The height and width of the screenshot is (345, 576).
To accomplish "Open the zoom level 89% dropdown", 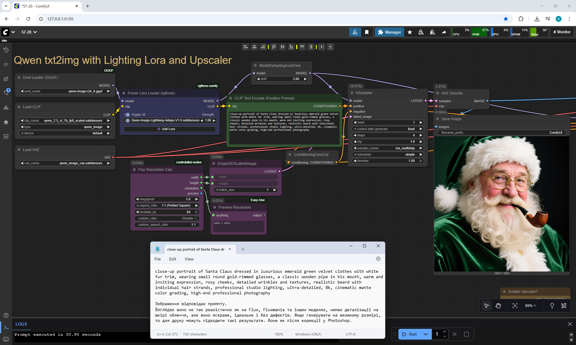I will tap(530, 305).
